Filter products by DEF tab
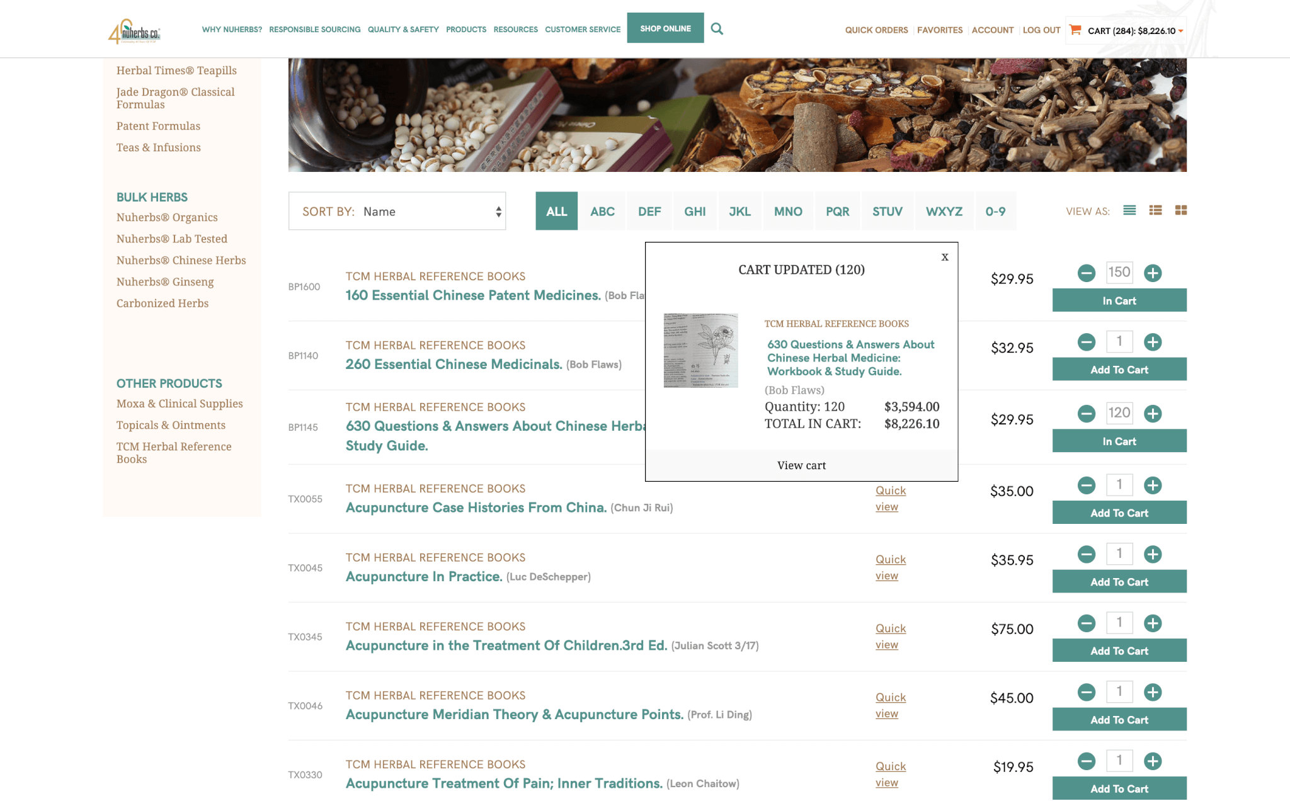Screen dimensions: 1290x806 click(649, 211)
